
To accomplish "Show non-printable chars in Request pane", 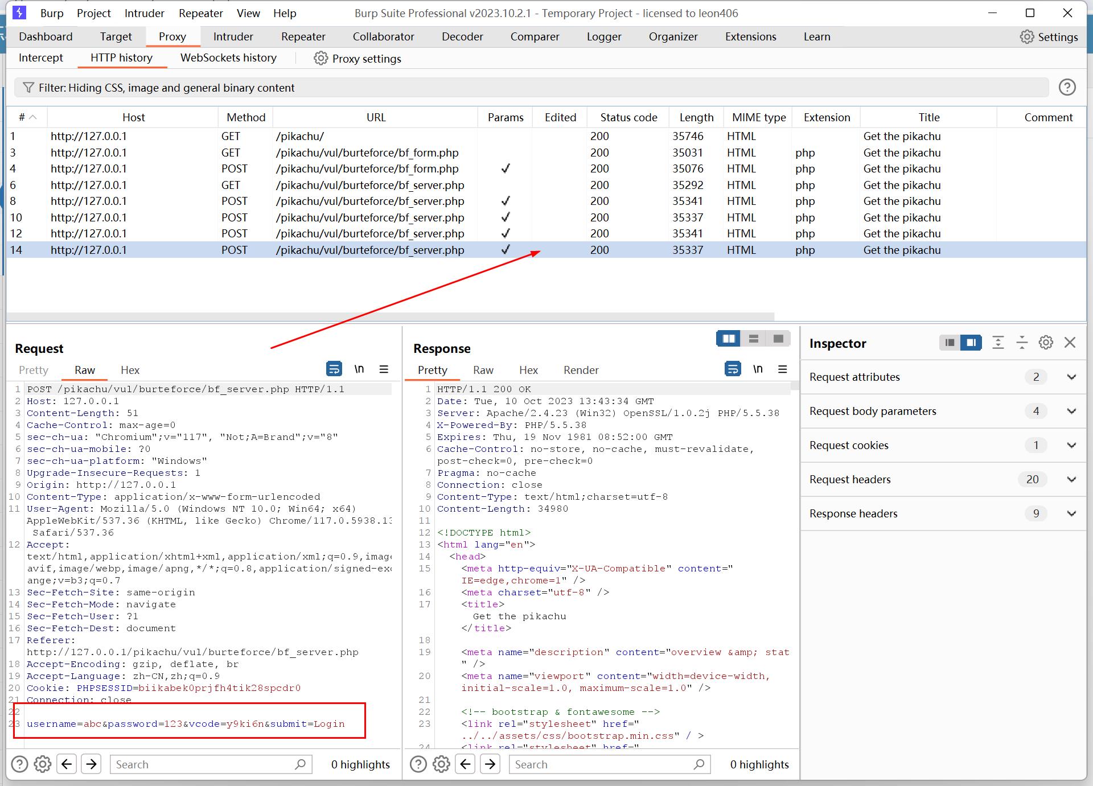I will 359,369.
